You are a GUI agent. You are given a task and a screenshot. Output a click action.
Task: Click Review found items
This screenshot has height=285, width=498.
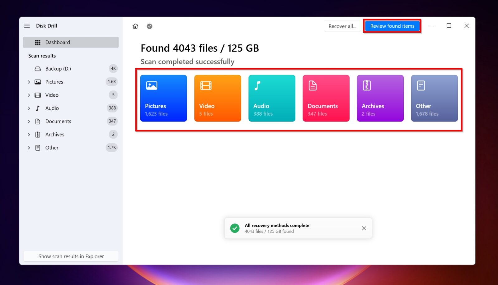pos(392,26)
